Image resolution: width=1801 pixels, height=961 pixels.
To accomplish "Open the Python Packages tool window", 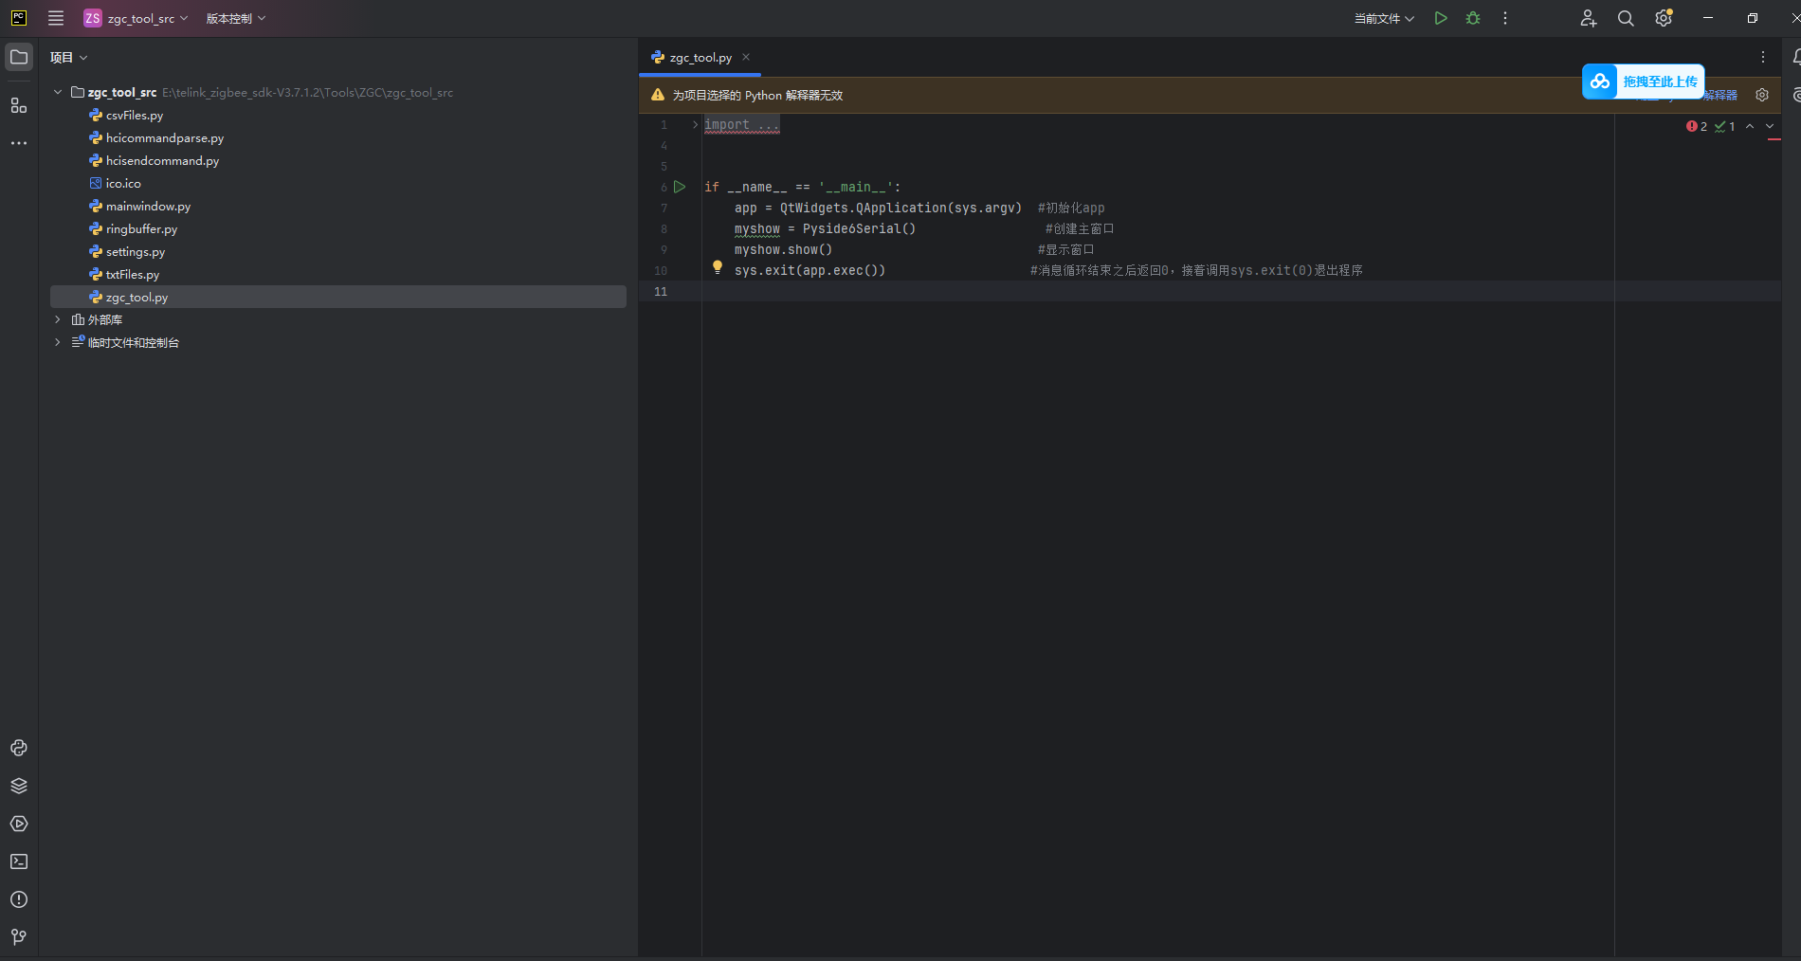I will tap(19, 786).
